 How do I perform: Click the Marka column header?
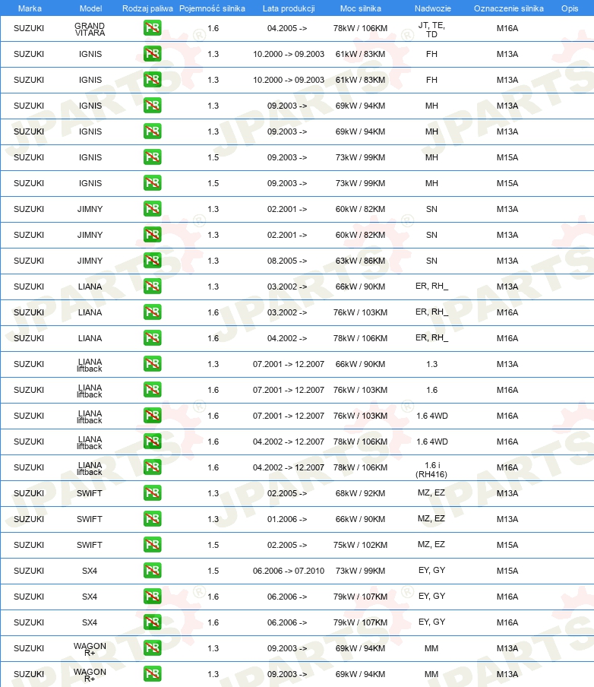[x=30, y=8]
